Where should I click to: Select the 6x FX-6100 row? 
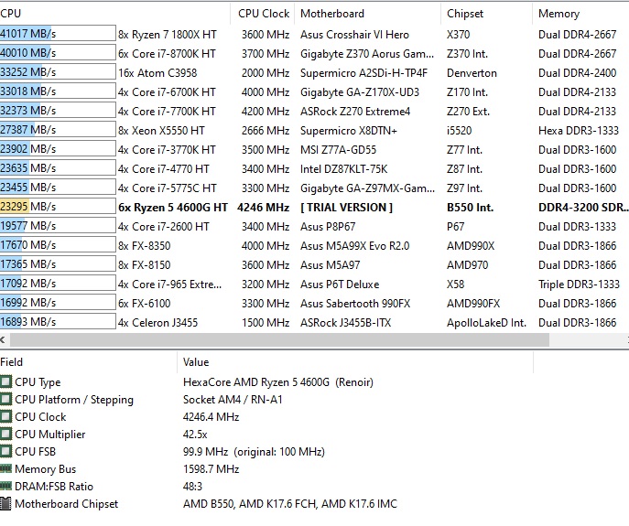tap(315, 304)
